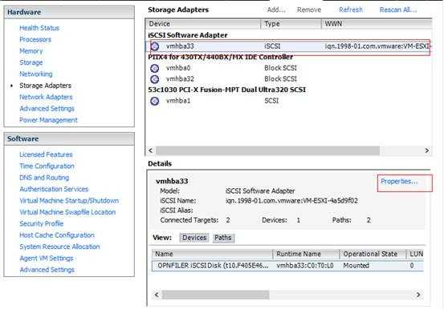
Task: Open Time Configuration page
Action: click(47, 166)
